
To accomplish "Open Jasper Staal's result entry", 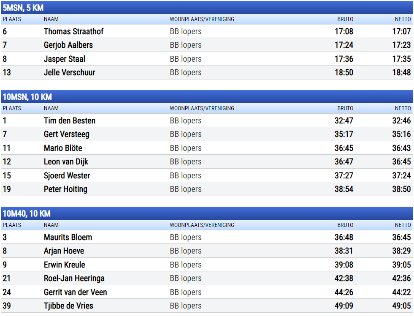I will [65, 59].
